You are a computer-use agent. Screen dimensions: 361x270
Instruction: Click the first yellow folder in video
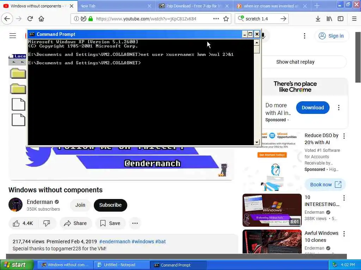18,73
